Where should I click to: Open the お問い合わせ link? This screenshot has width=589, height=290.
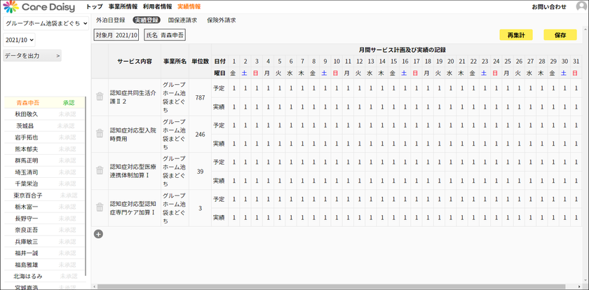549,7
